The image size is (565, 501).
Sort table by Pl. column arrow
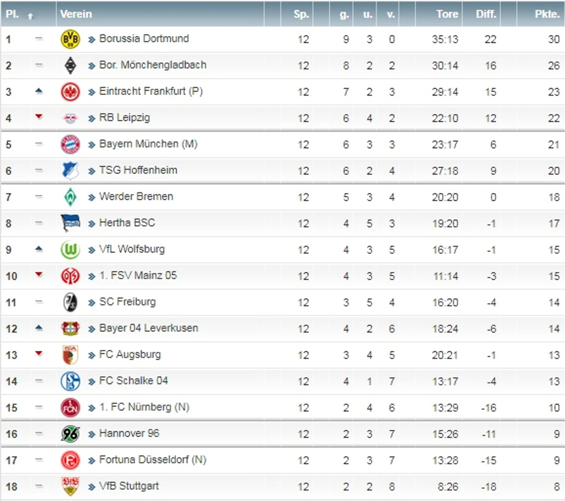30,16
